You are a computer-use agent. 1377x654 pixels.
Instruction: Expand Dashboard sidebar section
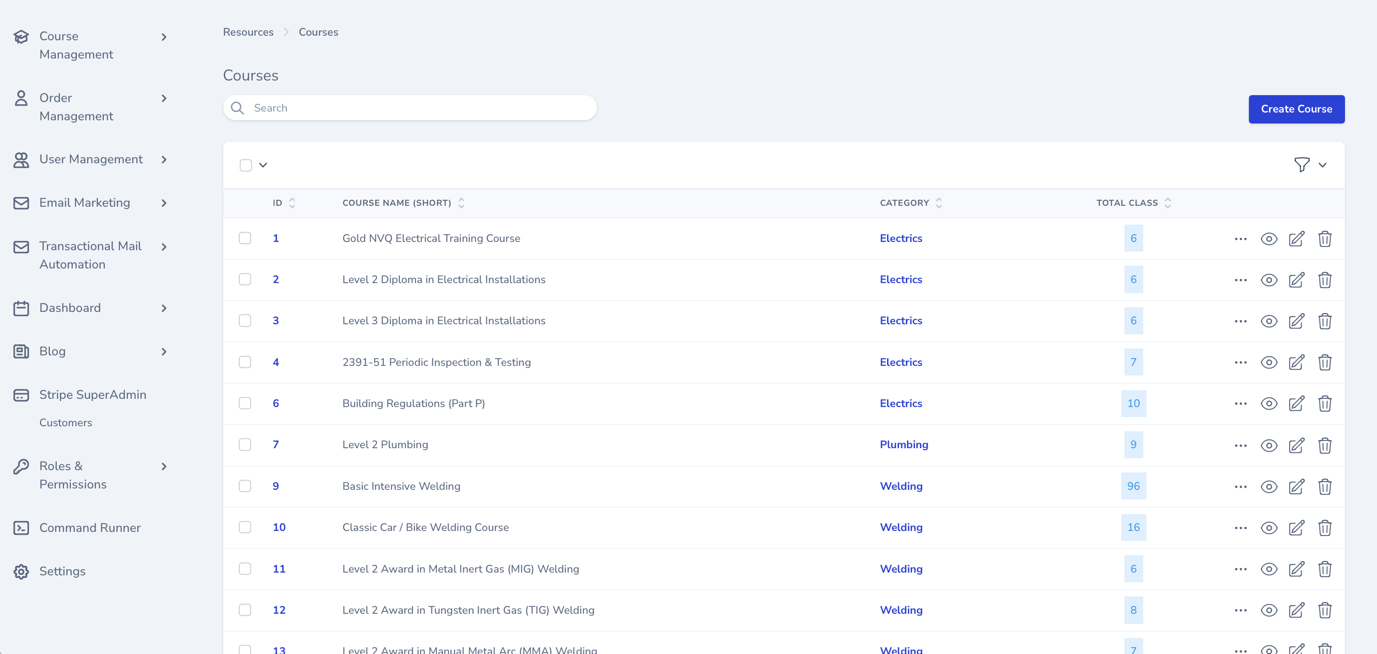[164, 308]
